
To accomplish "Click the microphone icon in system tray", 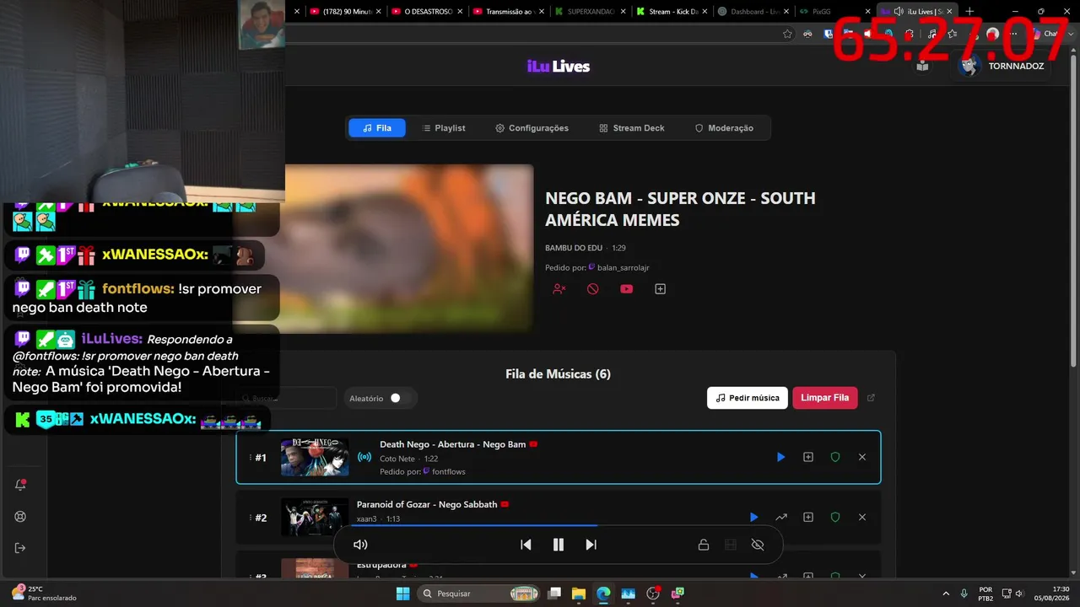I will point(964,594).
